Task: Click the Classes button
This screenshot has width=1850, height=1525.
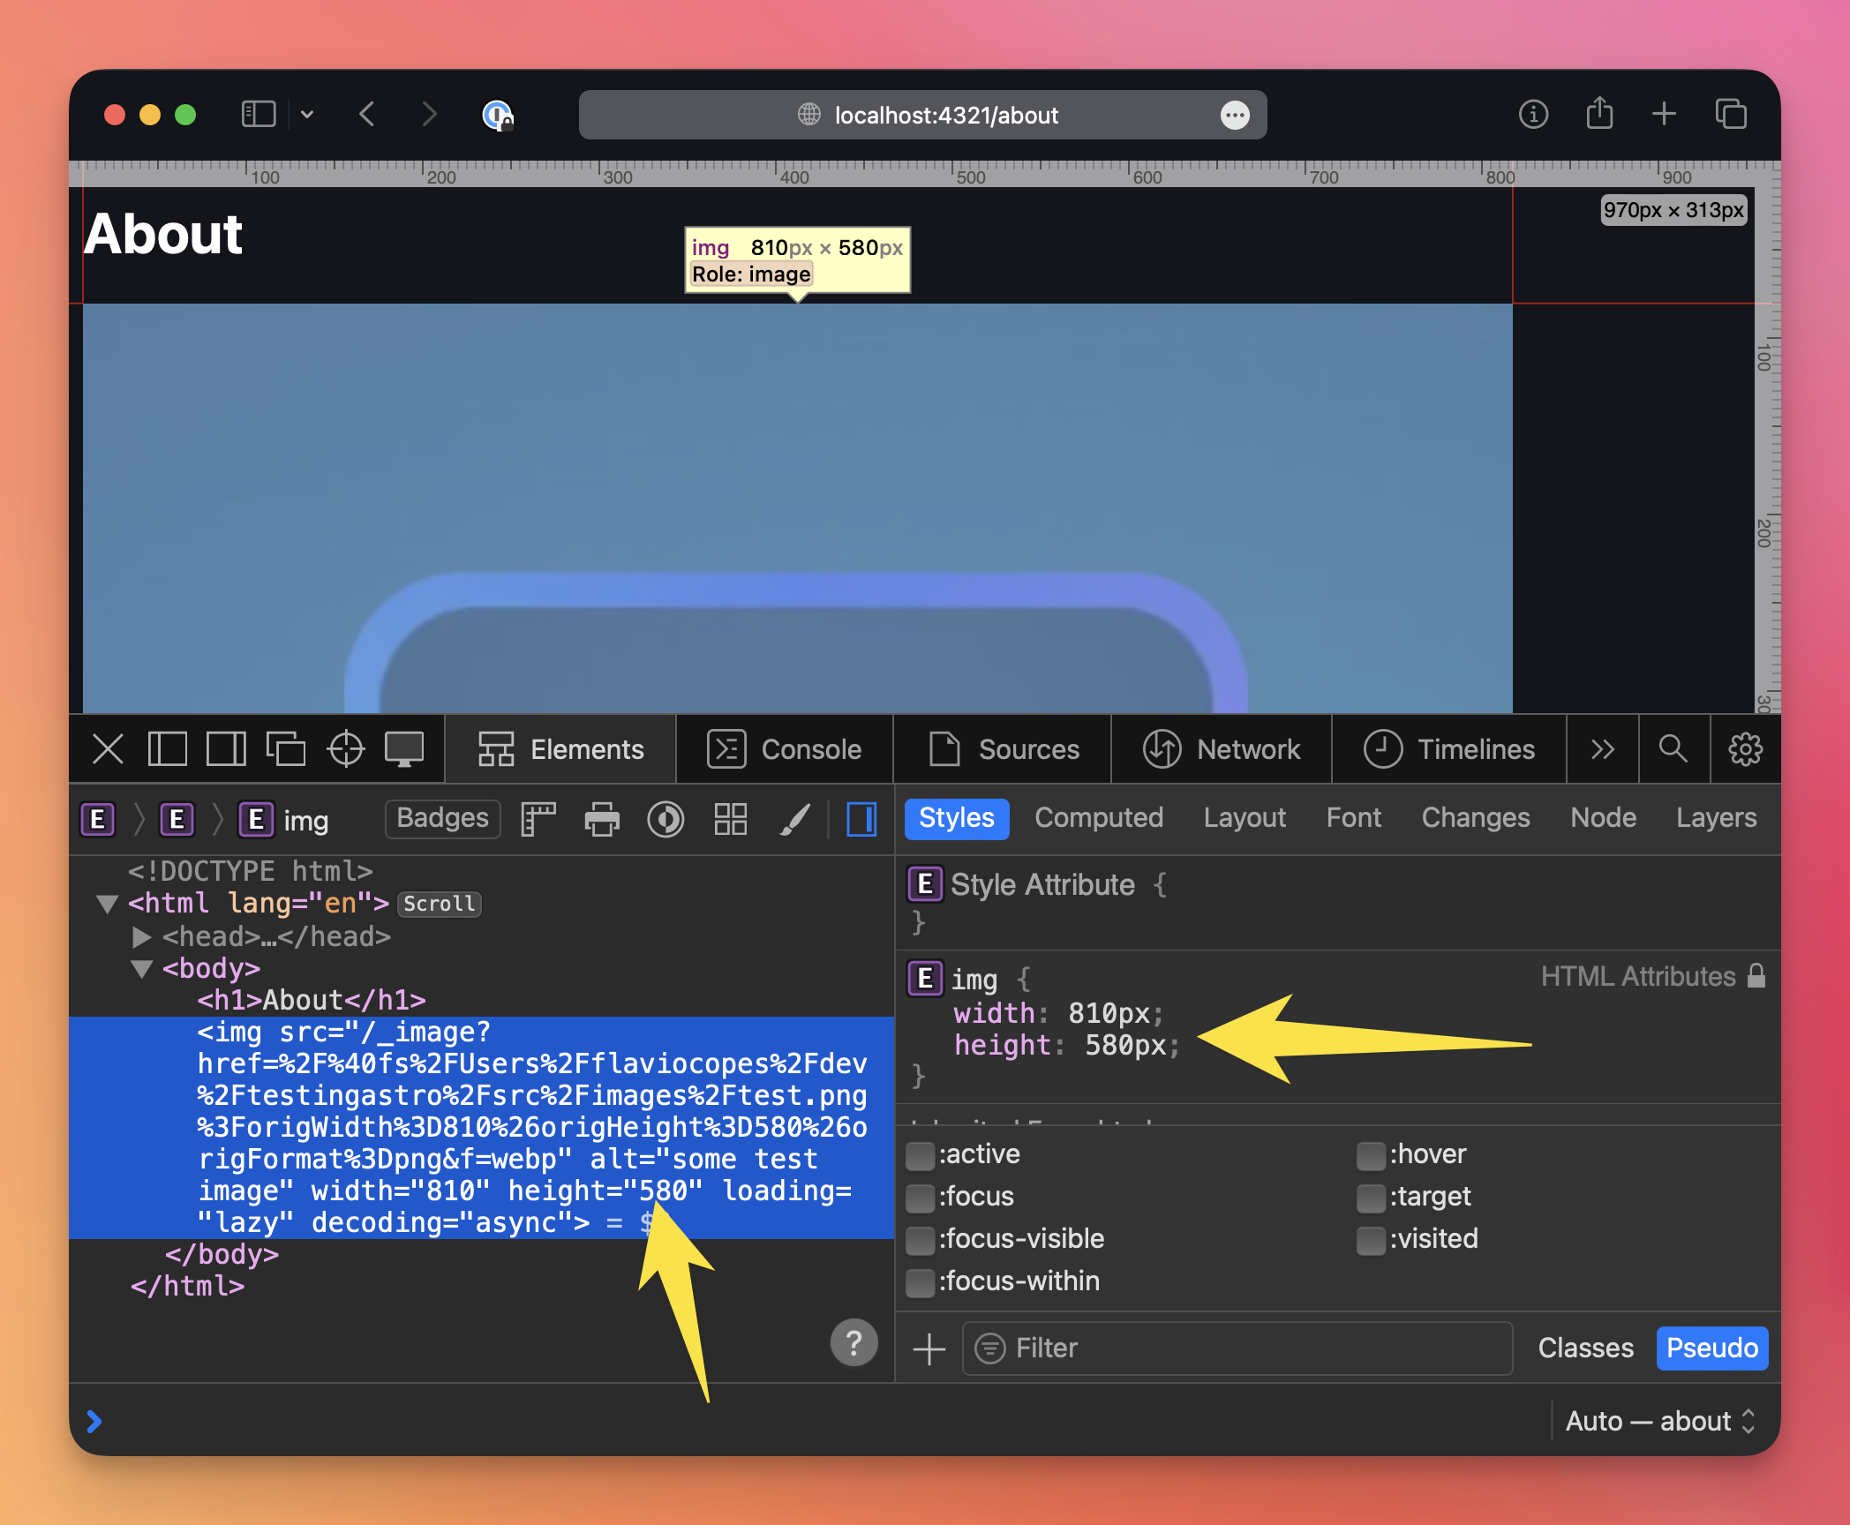Action: click(1585, 1348)
